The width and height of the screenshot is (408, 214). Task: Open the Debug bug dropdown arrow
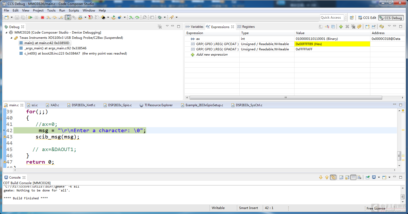coord(165,17)
